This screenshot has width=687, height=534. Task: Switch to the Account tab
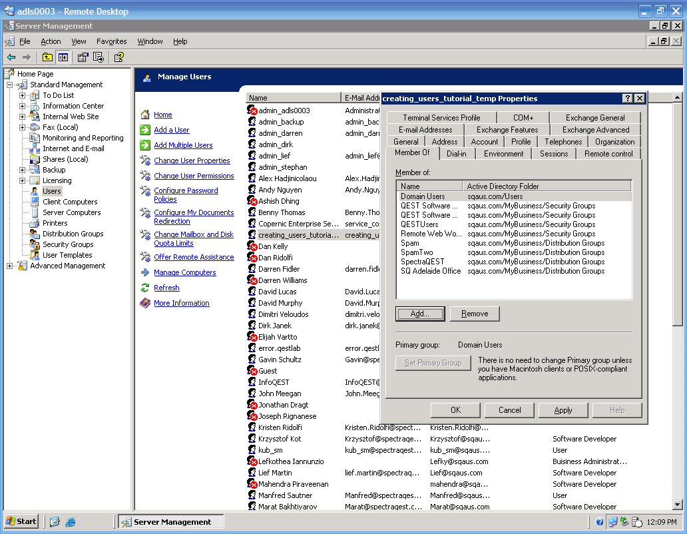(x=484, y=142)
